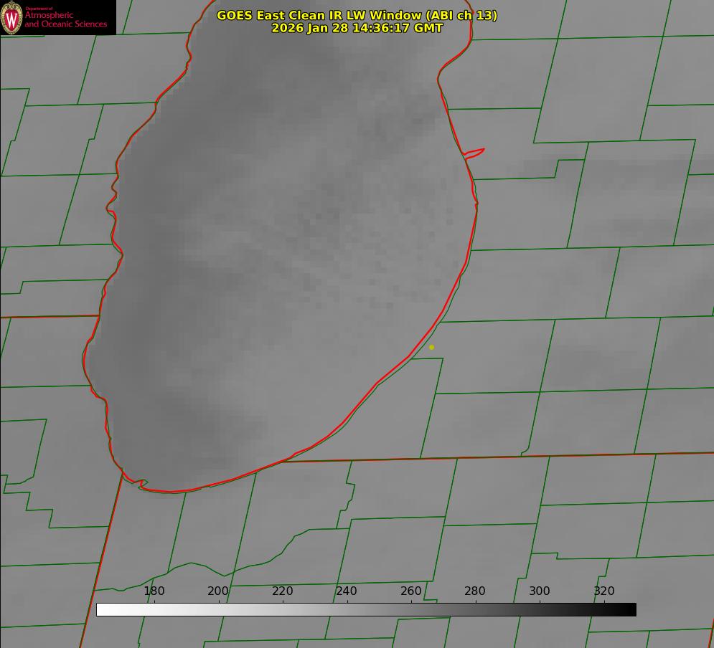Open the Atmospheric and Oceanic Sciences link
Image resolution: width=714 pixels, height=648 pixels.
(65, 19)
